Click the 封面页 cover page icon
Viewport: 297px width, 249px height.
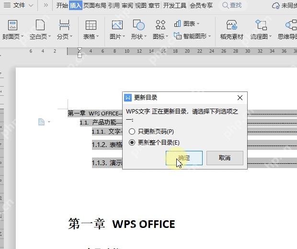12,25
